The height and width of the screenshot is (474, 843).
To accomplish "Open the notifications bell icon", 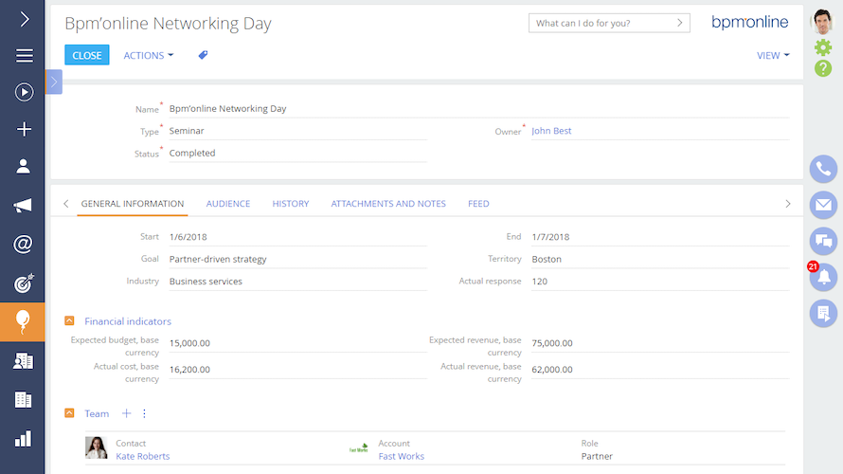I will coord(823,278).
